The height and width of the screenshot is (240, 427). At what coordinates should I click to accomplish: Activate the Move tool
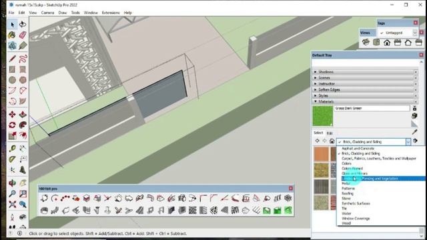pyautogui.click(x=12, y=114)
